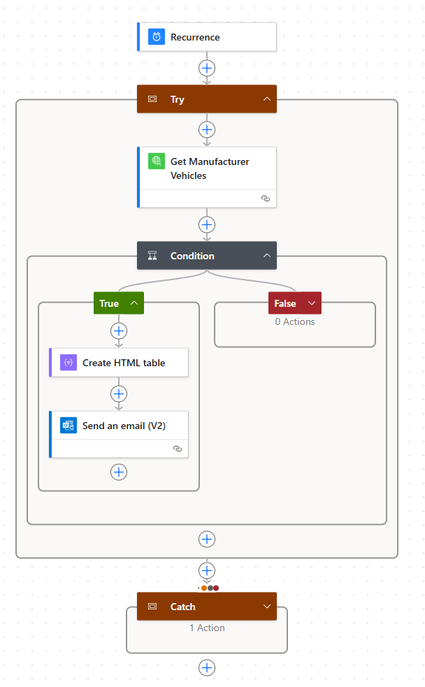Click the Get Manufacturer Vehicles globe icon
Viewport: 425px width, 687px height.
click(x=157, y=161)
